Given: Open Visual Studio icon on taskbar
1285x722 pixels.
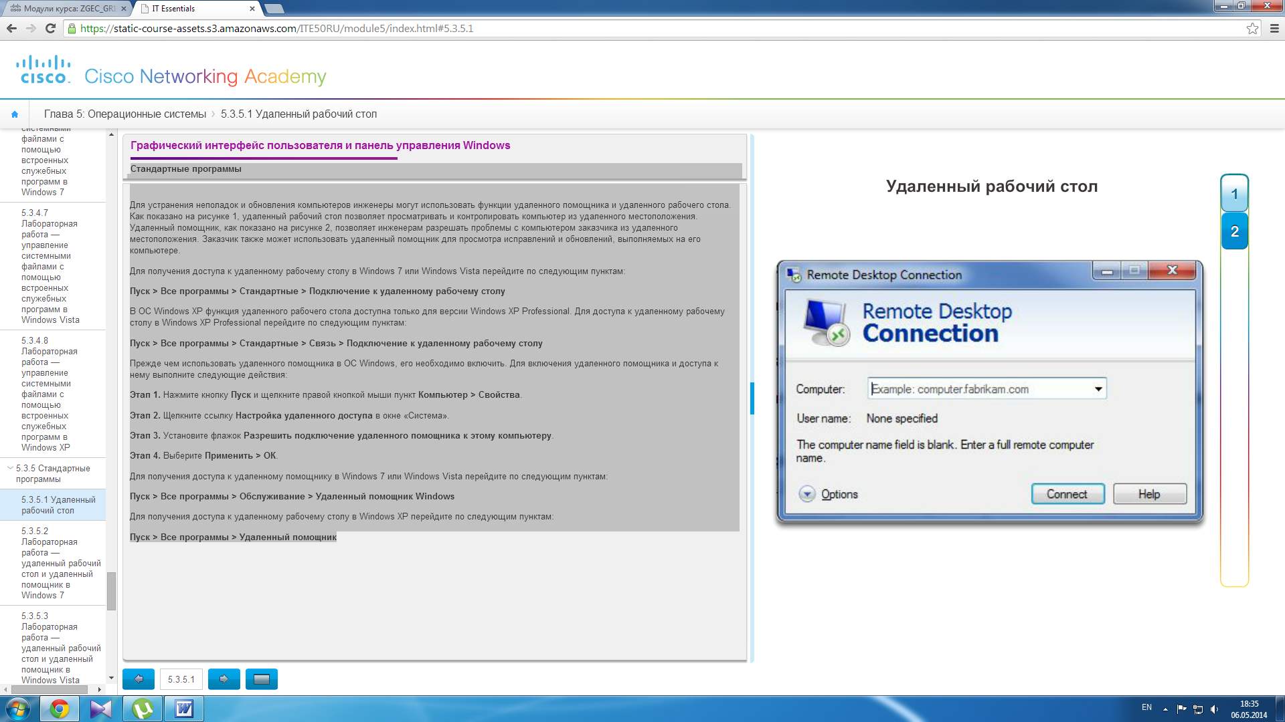Looking at the screenshot, I should pyautogui.click(x=101, y=709).
